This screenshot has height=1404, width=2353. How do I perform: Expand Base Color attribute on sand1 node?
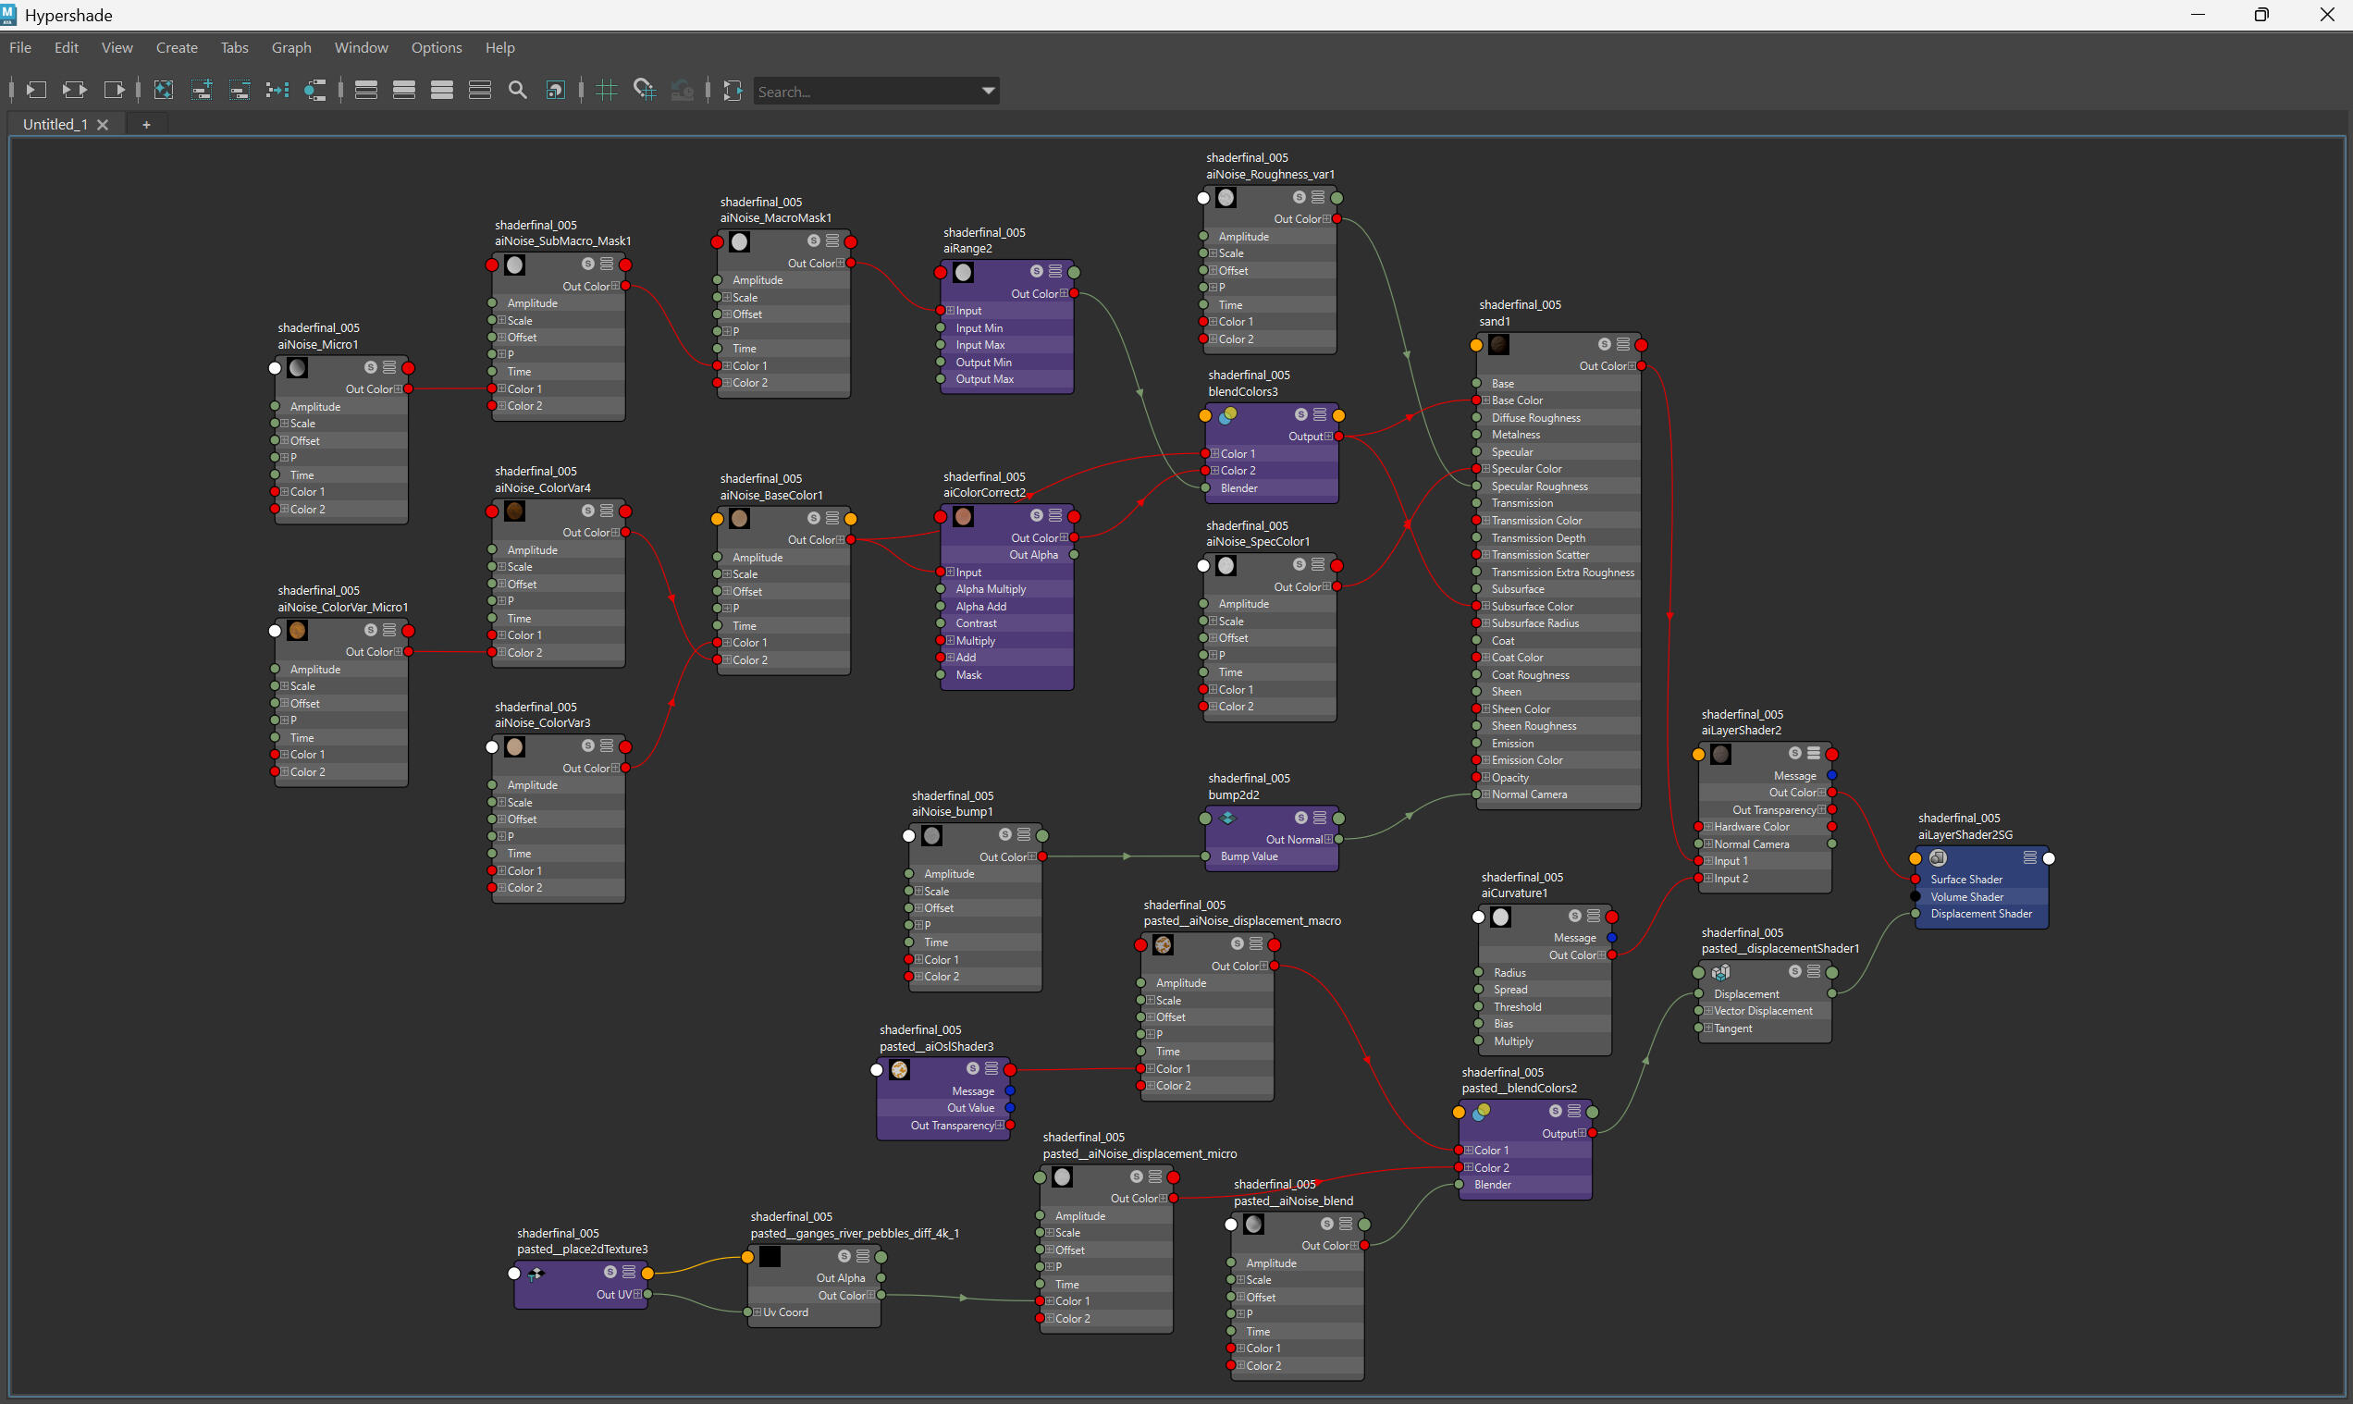click(x=1485, y=400)
